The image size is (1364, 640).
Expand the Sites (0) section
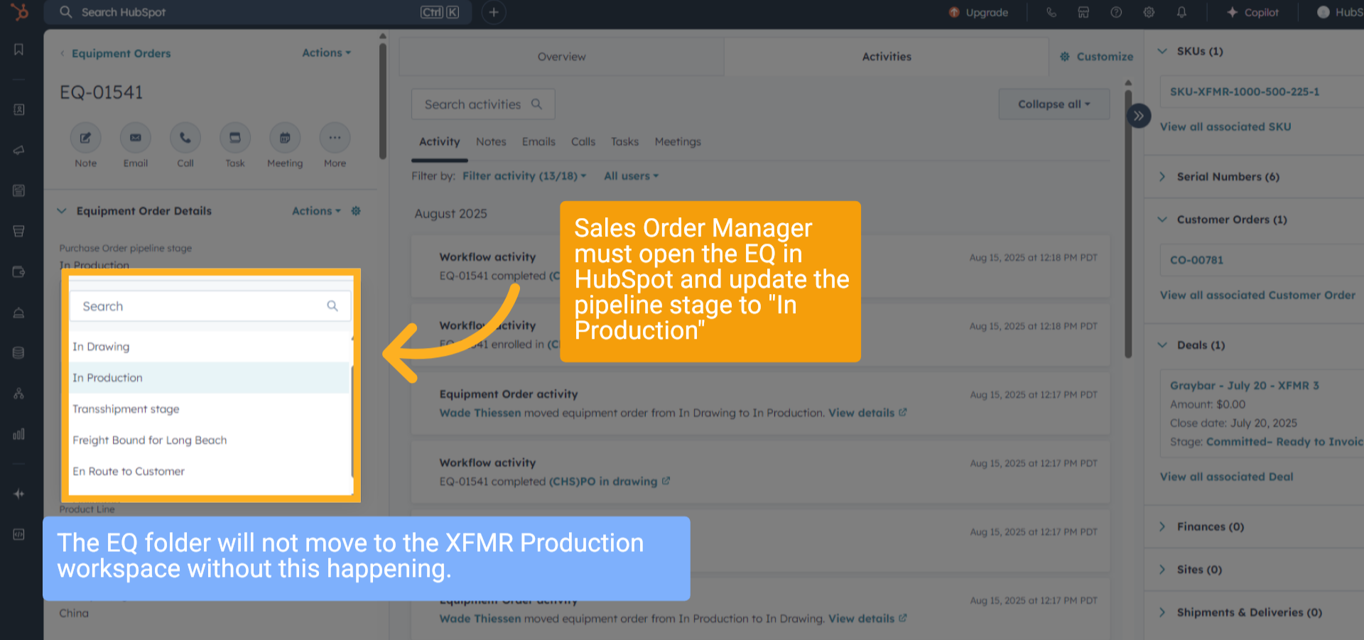1162,570
